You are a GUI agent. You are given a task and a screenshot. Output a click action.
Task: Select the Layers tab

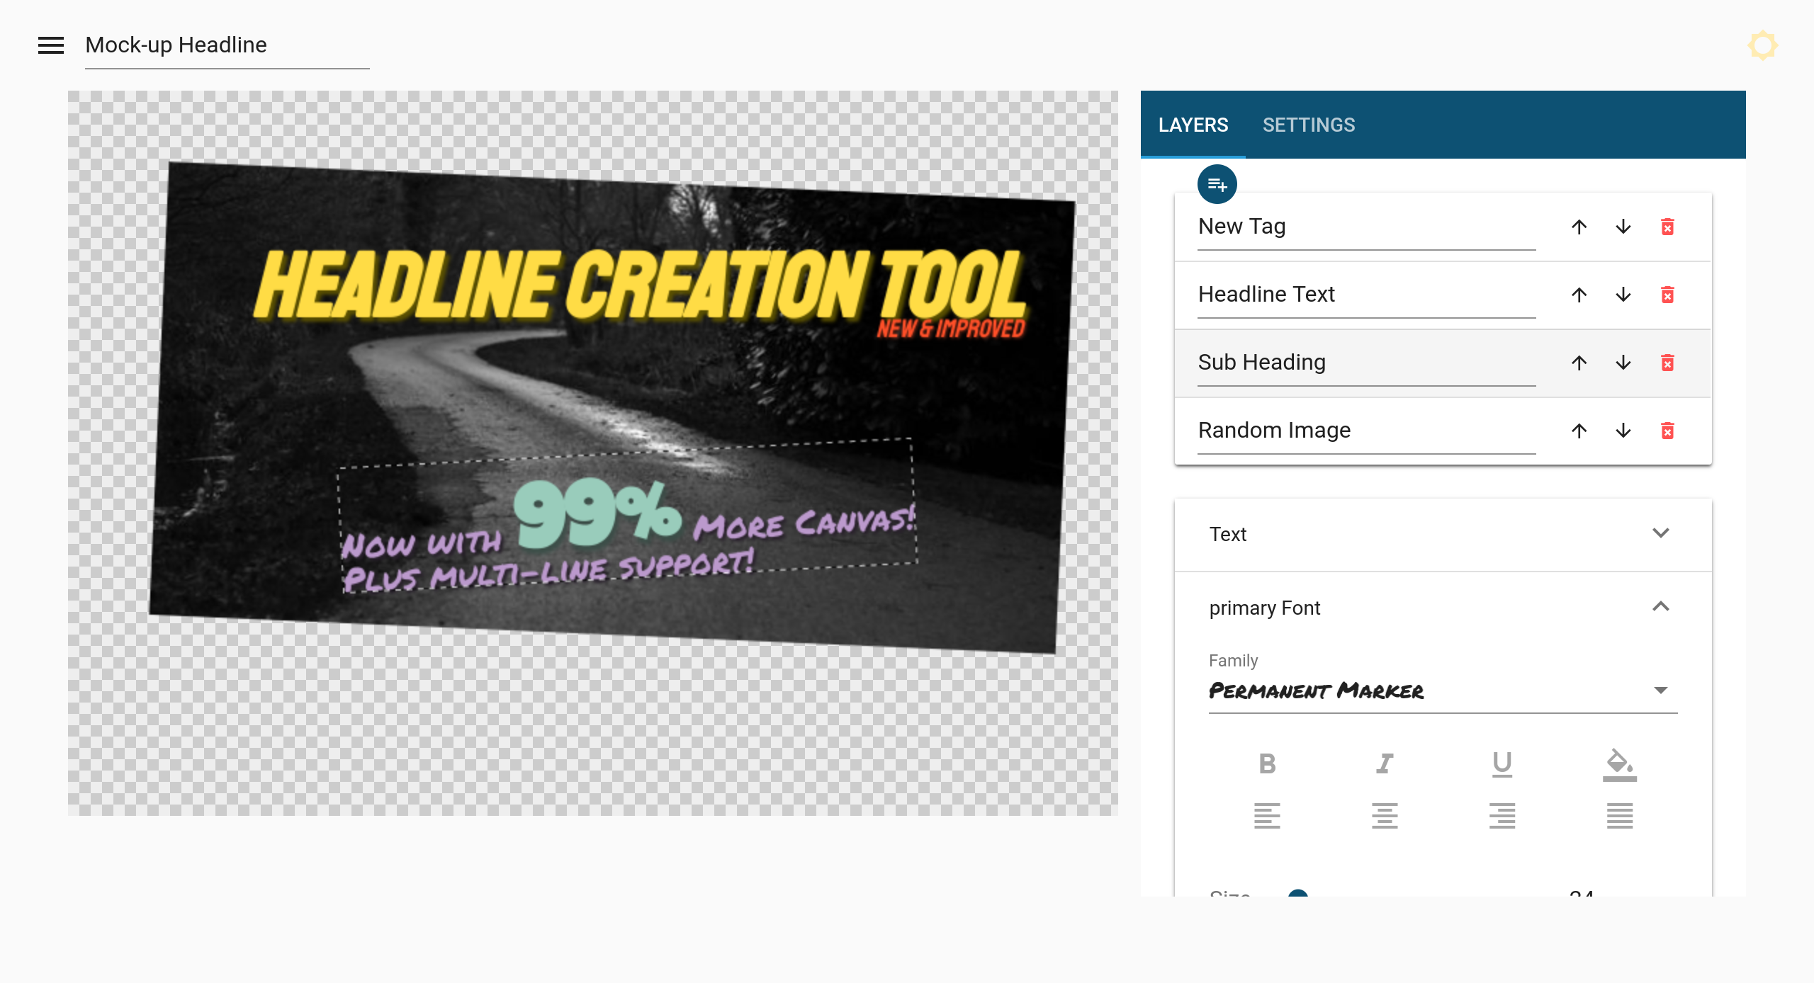point(1193,125)
